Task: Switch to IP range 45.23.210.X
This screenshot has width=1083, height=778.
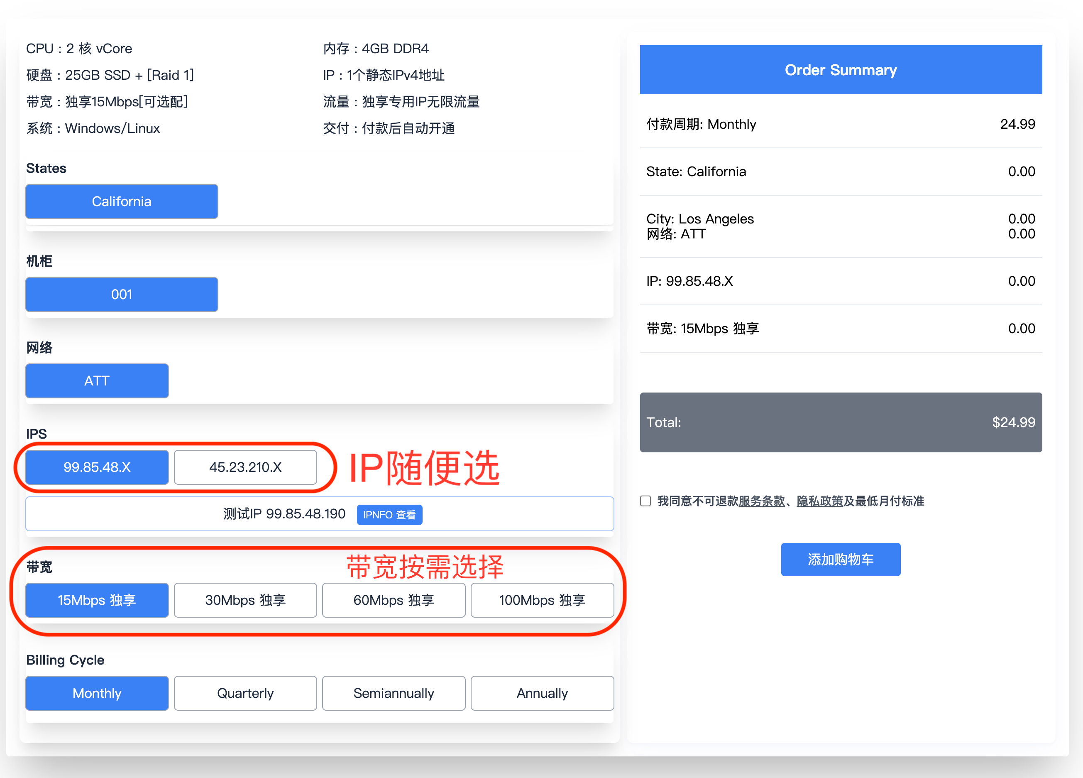Action: tap(245, 467)
